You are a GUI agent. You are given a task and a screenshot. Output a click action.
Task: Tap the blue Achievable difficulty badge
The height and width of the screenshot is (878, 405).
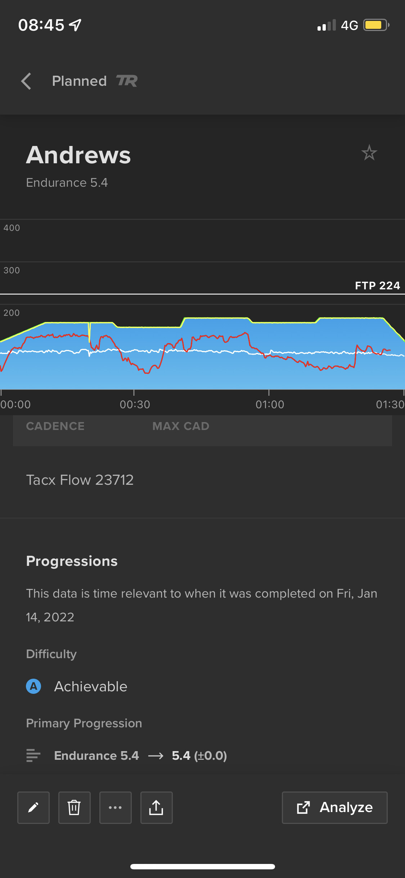(33, 686)
